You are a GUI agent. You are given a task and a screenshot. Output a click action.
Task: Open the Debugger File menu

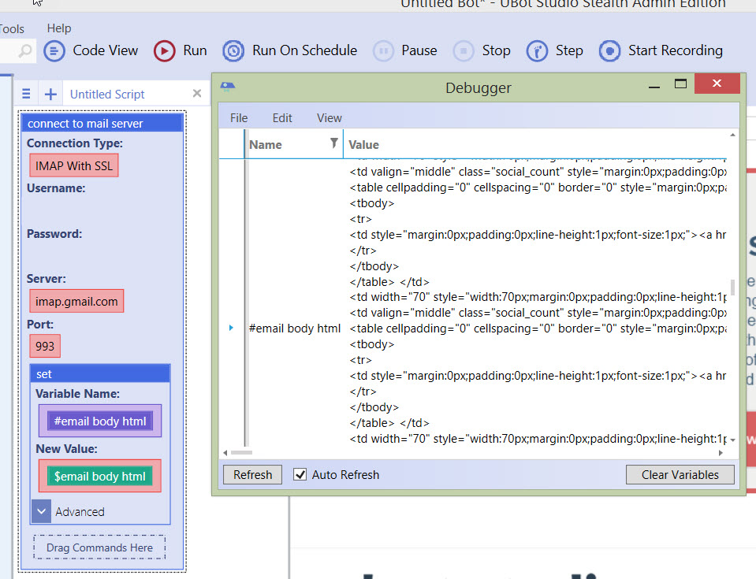(x=239, y=118)
